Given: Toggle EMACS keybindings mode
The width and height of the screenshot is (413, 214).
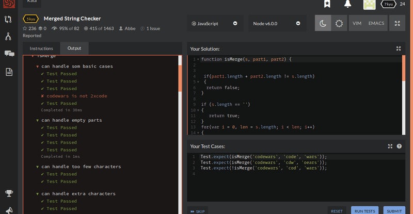Looking at the screenshot, I should [x=376, y=23].
